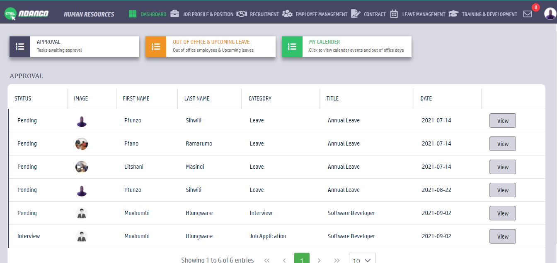Click the green My Calender list icon
Screen dimensions: 557x263
pos(292,47)
